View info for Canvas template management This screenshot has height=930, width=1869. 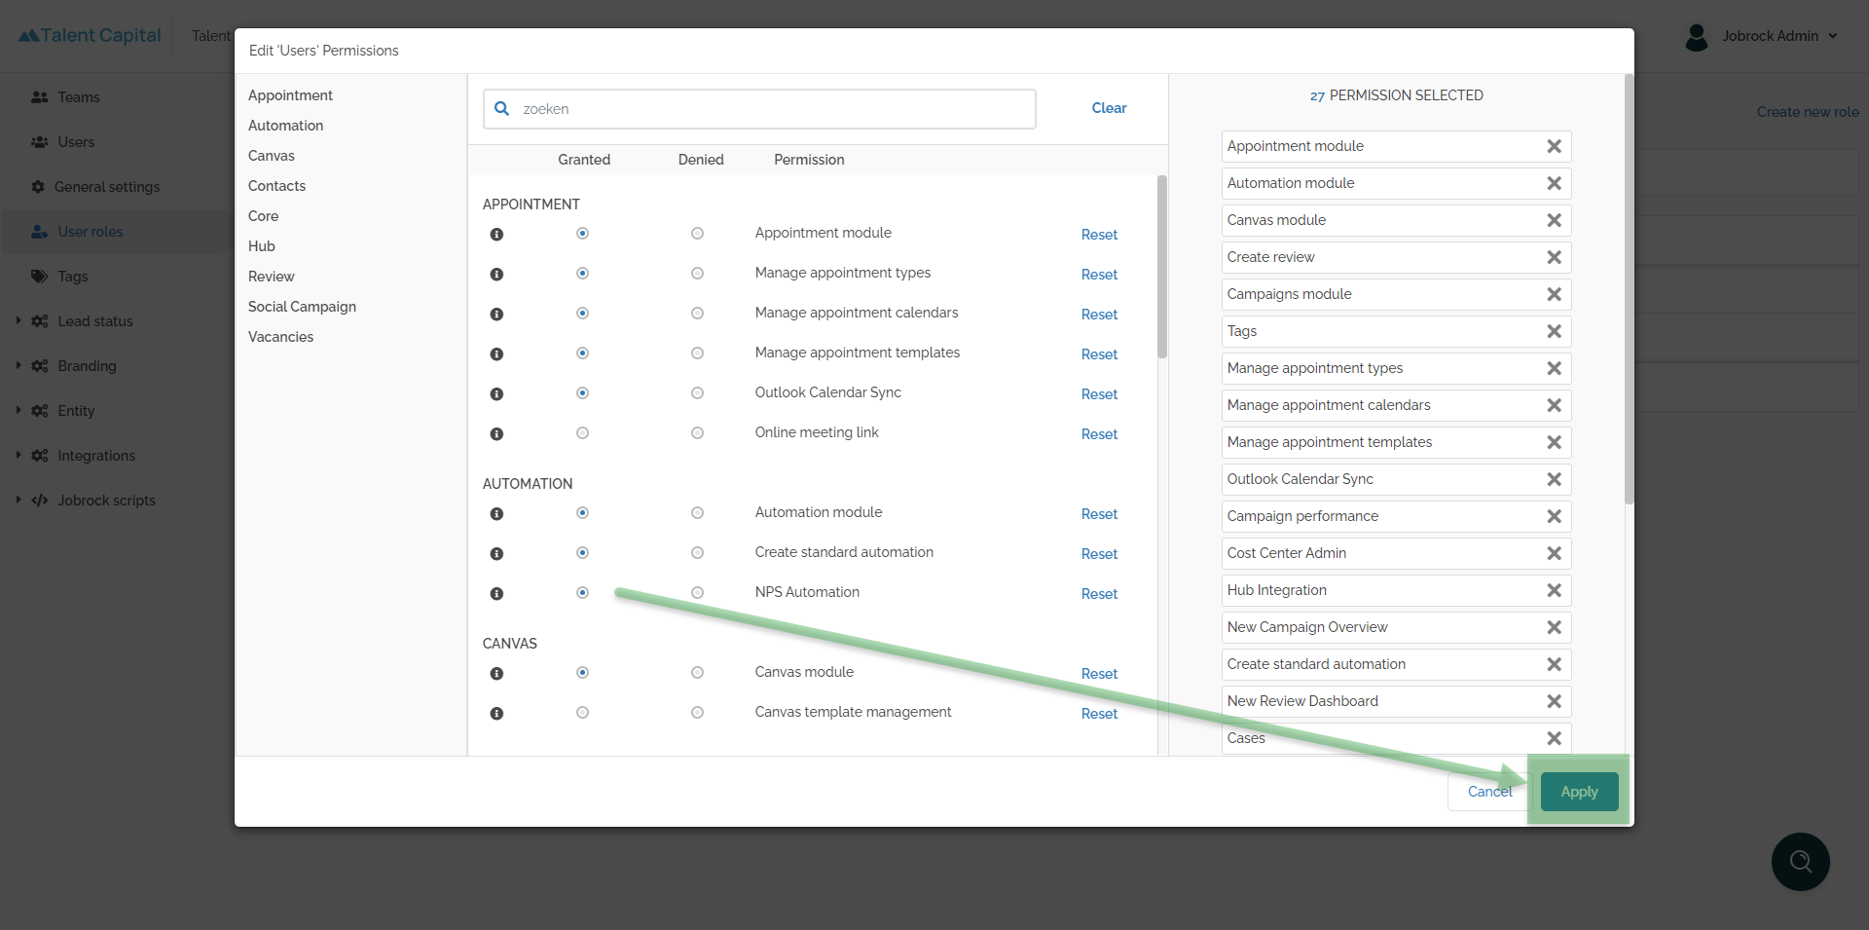[x=496, y=714]
